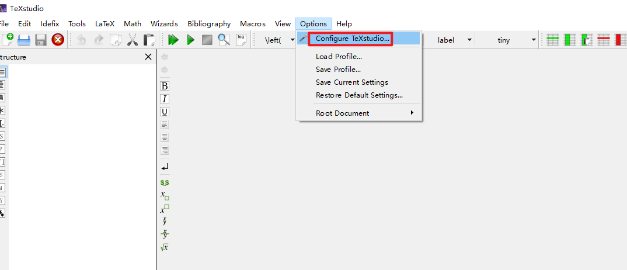Add table row with green row icon

coord(552,40)
